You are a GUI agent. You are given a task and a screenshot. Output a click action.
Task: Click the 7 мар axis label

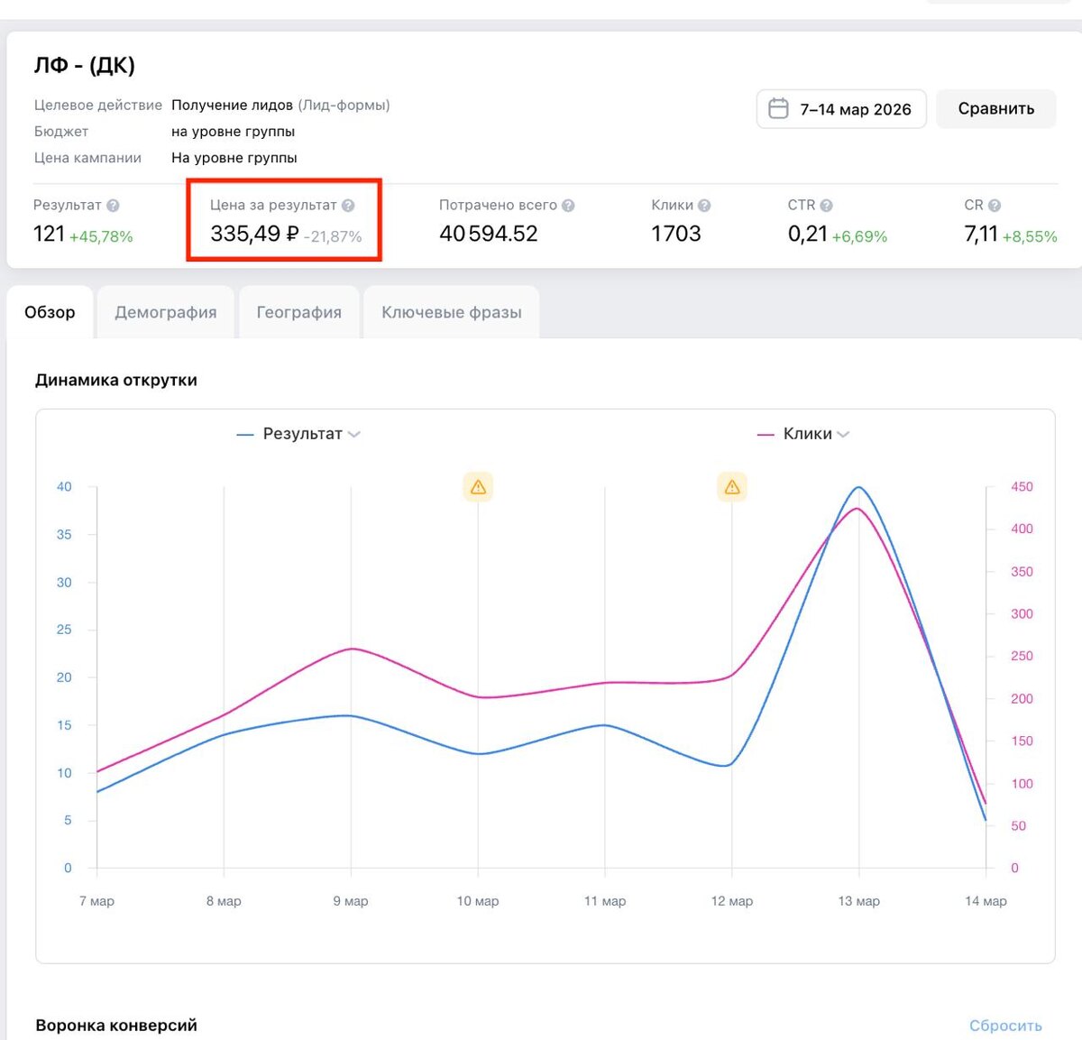coord(96,901)
